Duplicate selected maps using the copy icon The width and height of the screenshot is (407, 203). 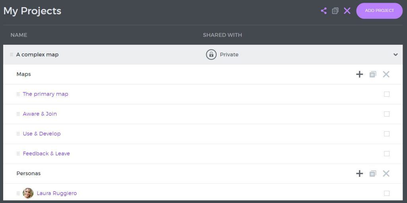(x=373, y=74)
